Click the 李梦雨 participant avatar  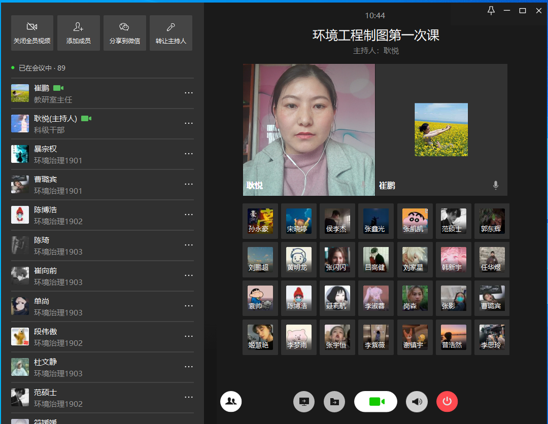pos(299,337)
